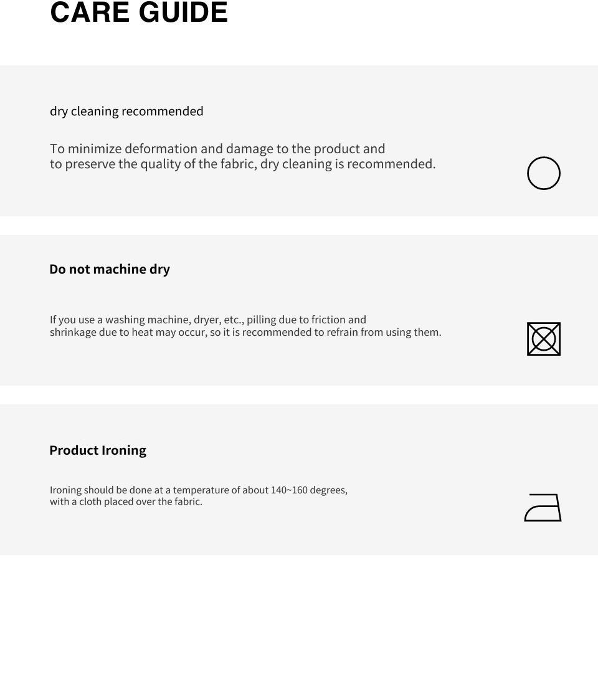598x689 pixels.
Task: Click the word 'pilling' in the machine dry text
Action: pyautogui.click(x=262, y=320)
